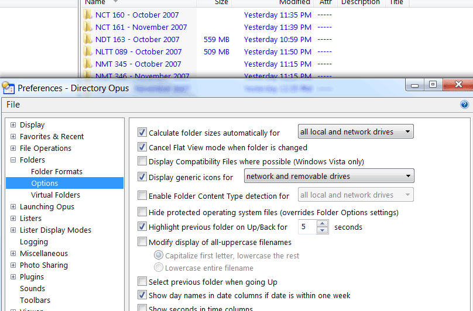473x311 pixels.
Task: Uncheck Cancel Flat View mode when folder changed
Action: tap(142, 147)
